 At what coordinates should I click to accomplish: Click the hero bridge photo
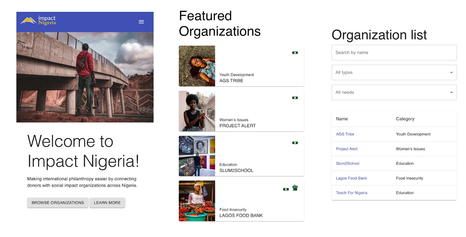85,77
